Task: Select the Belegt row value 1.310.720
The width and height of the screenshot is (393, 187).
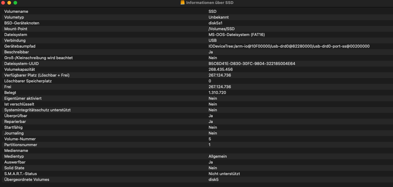Action: [217, 93]
